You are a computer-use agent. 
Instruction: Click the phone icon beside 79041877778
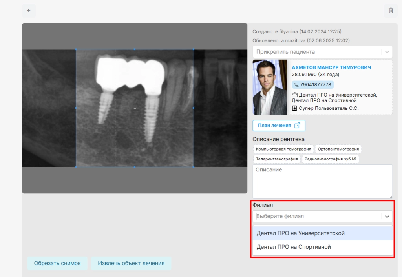click(296, 85)
